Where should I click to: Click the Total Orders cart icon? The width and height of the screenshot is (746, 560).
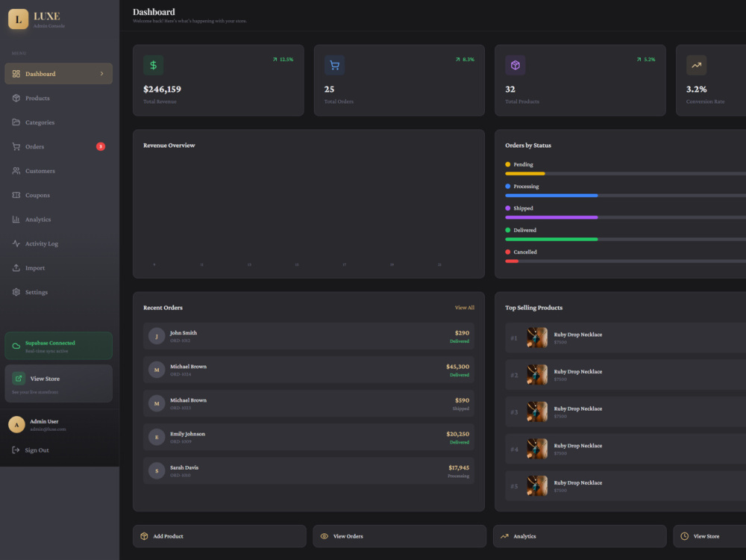point(334,65)
